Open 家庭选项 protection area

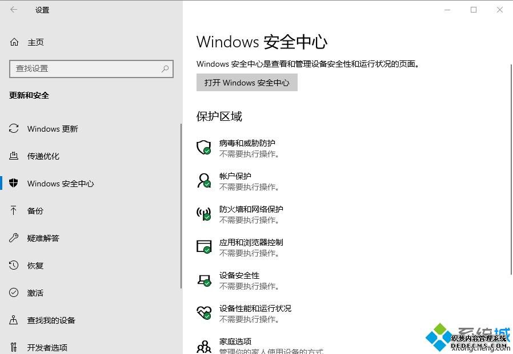click(x=260, y=346)
